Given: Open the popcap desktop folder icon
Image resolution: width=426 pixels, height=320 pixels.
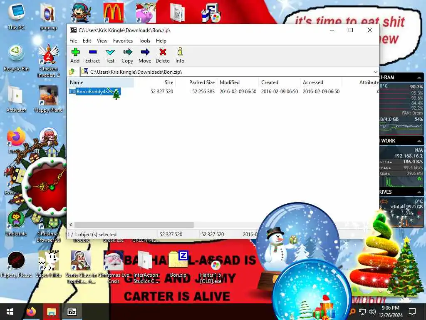Looking at the screenshot, I should click(x=48, y=16).
